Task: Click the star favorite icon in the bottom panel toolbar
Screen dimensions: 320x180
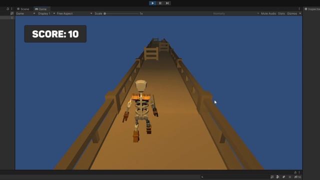Action: tap(290, 177)
